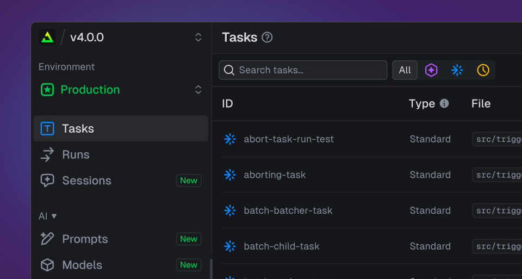Click Standard type in abort-task-run-test row
Screen dimensions: 522x279
click(x=430, y=139)
